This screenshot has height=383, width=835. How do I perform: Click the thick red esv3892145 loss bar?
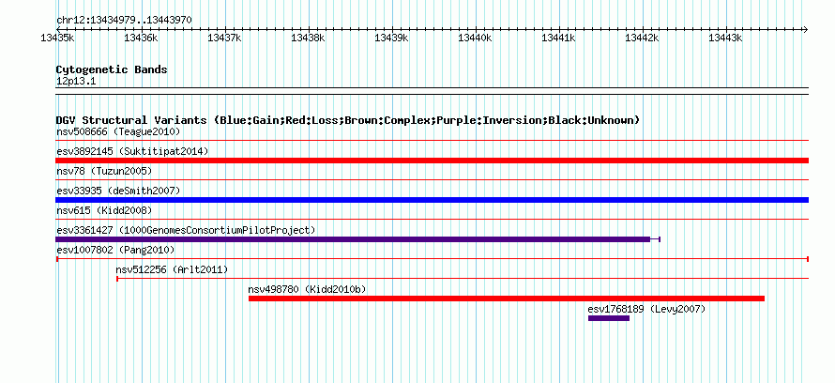[432, 161]
